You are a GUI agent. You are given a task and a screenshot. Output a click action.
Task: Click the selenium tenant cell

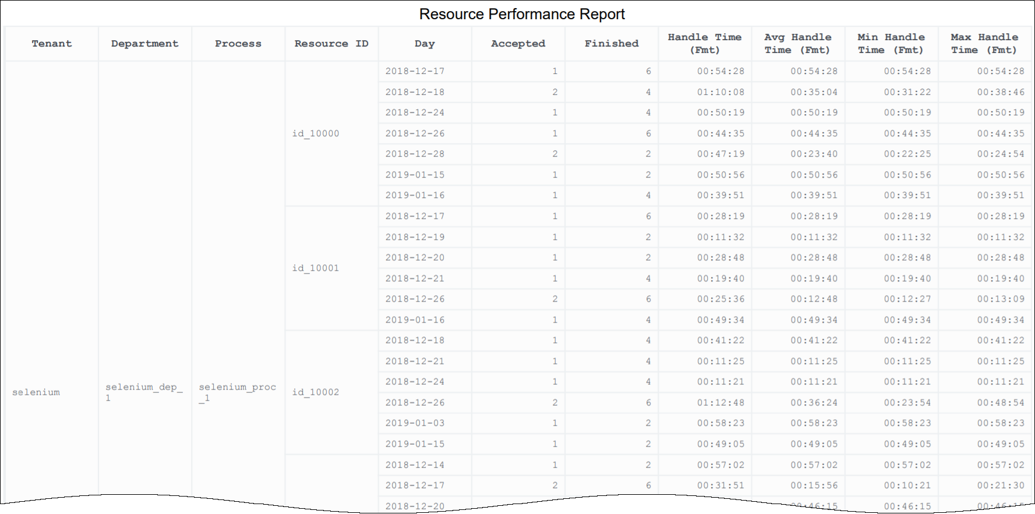[x=36, y=392]
